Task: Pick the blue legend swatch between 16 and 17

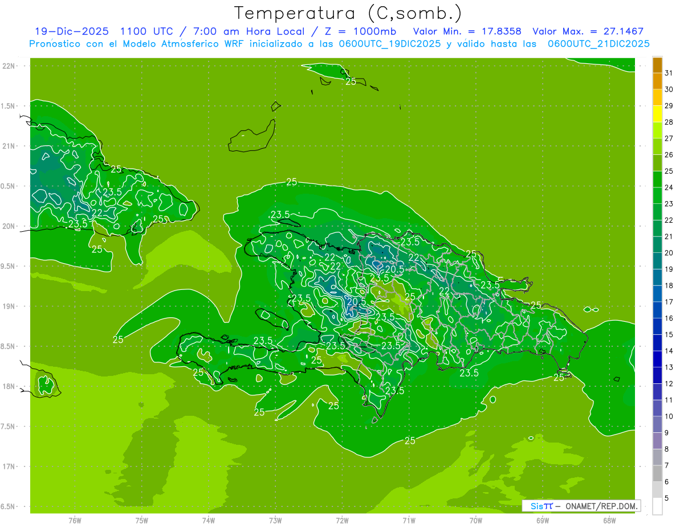Action: click(657, 310)
